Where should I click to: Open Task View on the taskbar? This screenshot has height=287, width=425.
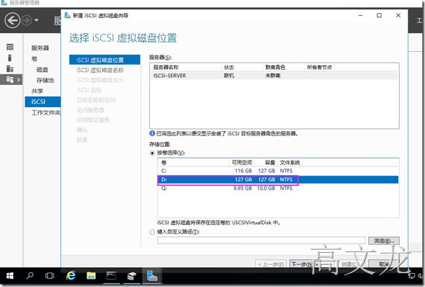pos(49,276)
